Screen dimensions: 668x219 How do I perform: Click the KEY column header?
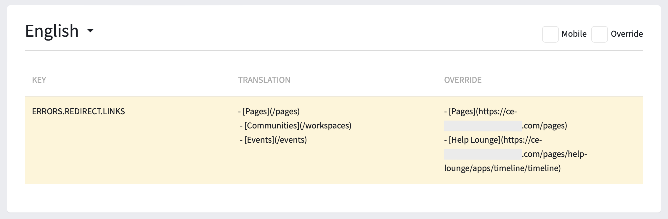click(x=39, y=80)
